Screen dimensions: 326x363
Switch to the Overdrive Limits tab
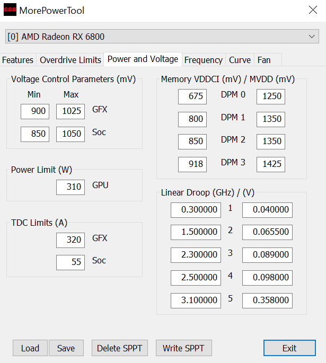[x=70, y=60]
